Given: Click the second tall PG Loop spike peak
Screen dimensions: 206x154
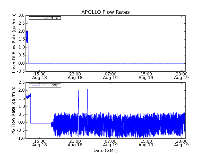Looking at the screenshot, I should pyautogui.click(x=87, y=90).
